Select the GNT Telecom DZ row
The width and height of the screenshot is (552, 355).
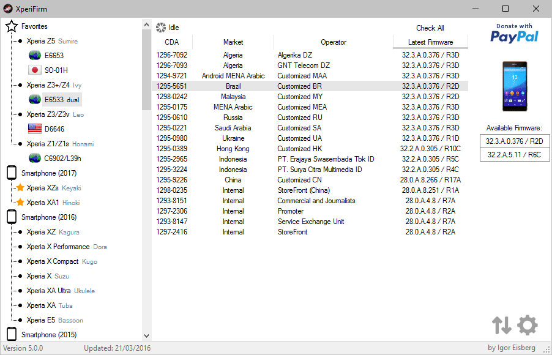point(310,65)
